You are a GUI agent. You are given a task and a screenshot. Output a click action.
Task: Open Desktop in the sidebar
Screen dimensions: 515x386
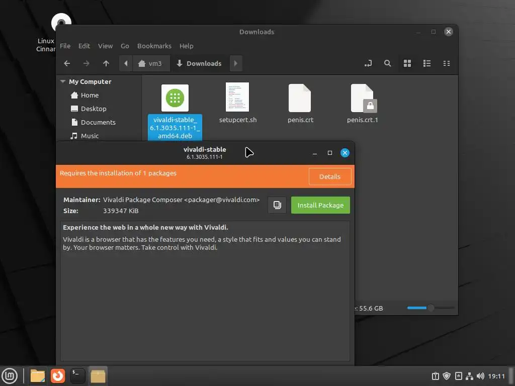(x=89, y=109)
